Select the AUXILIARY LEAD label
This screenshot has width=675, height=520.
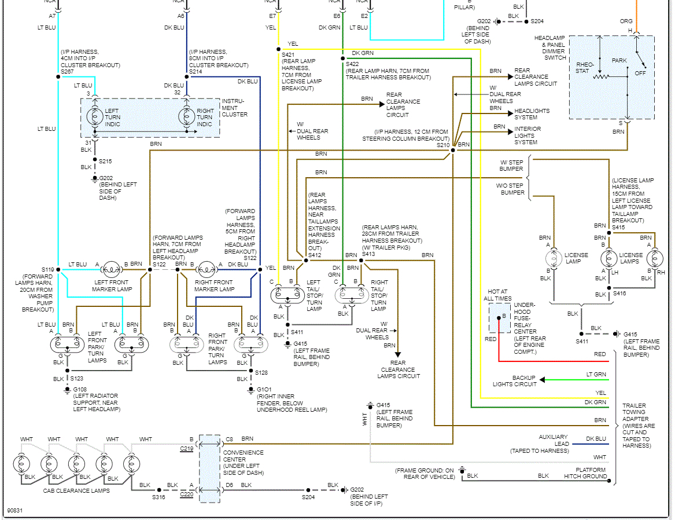[554, 440]
